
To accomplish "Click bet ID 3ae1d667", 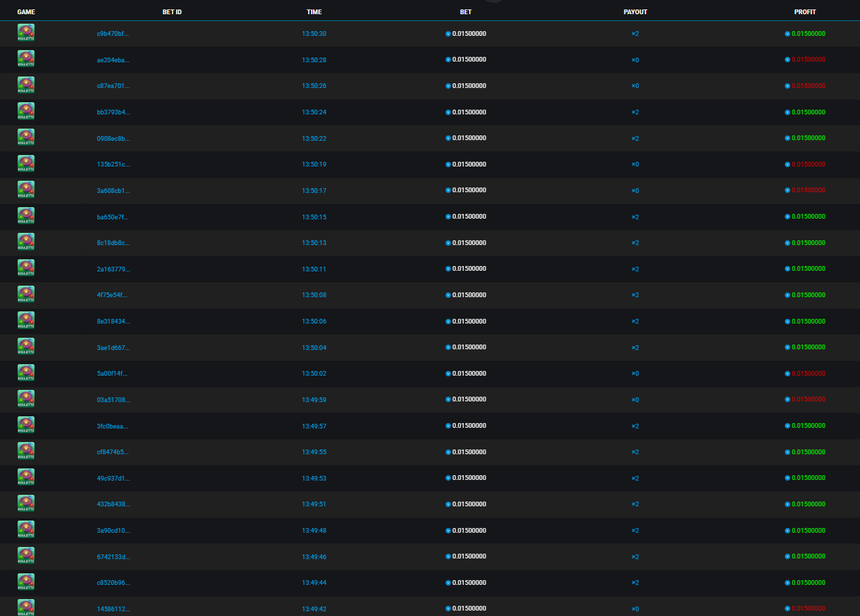I will [113, 347].
